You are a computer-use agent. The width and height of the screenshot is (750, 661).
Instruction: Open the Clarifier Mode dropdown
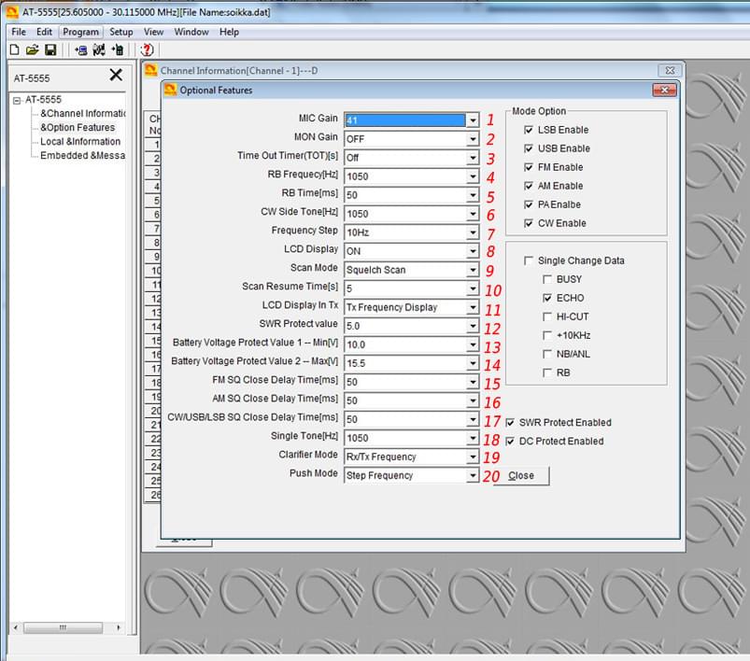tap(473, 456)
